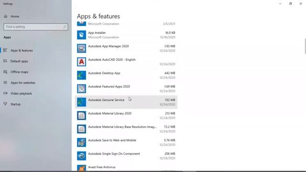Image resolution: width=306 pixels, height=172 pixels.
Task: Switch to Video playback settings
Action: point(21,93)
